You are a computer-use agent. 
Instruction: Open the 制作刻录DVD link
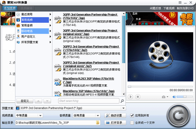(185, 8)
